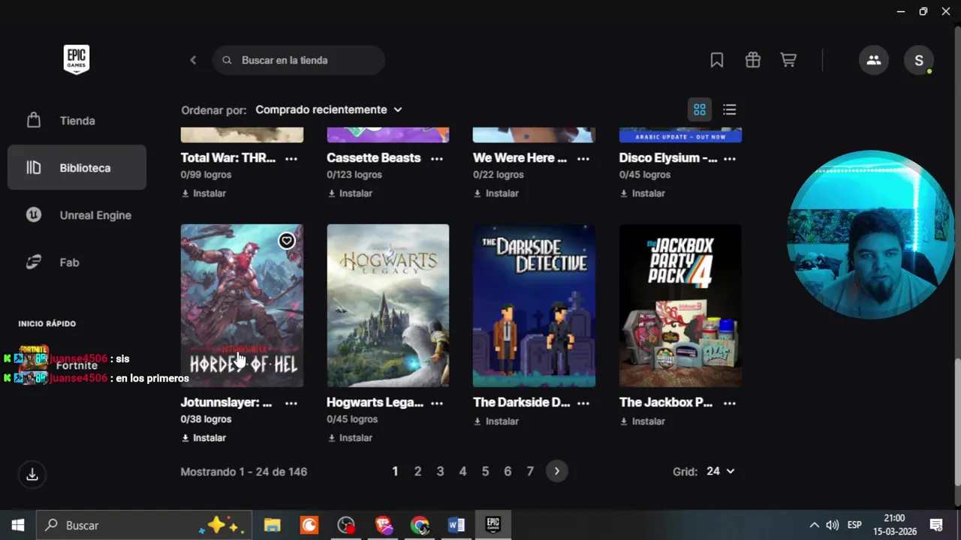Install Disco Elysium game

coord(643,193)
